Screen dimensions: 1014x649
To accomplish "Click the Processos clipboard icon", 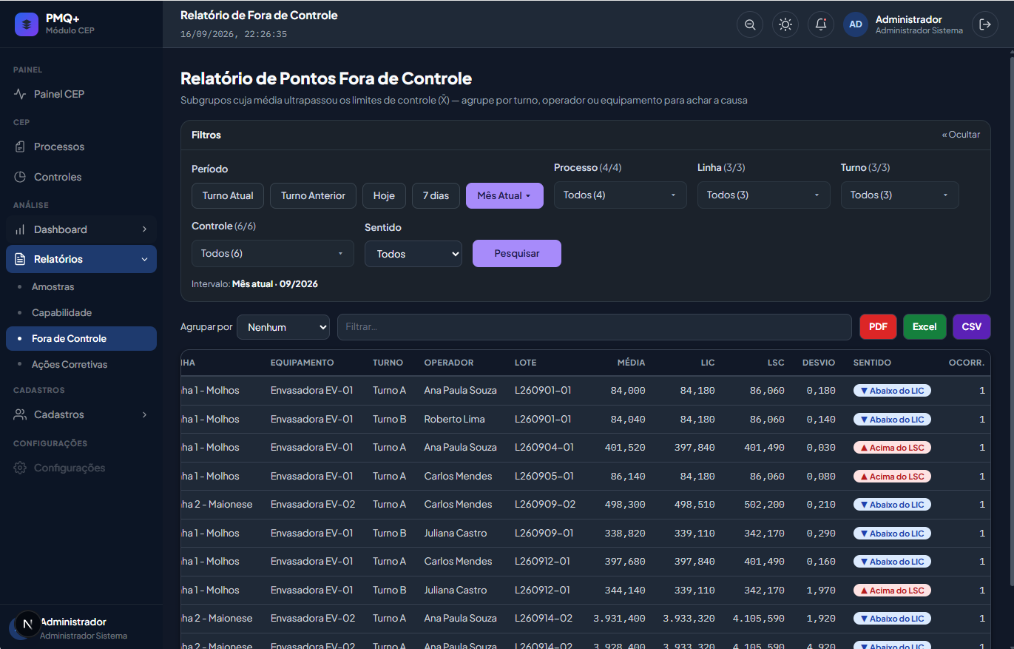I will [x=20, y=147].
